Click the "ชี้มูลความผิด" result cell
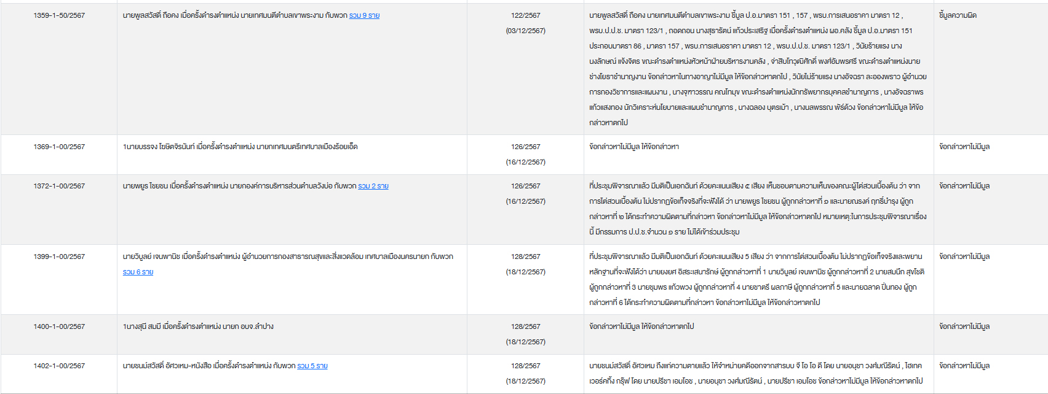Viewport: 1048px width, 394px height. (958, 15)
